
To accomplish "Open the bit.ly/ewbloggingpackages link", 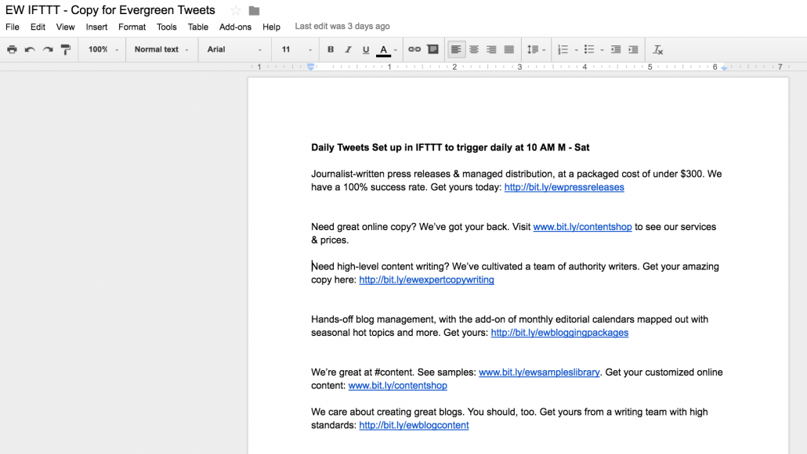I will [x=559, y=333].
